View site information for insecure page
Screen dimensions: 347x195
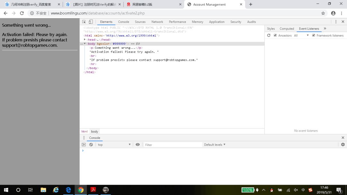coord(32,13)
